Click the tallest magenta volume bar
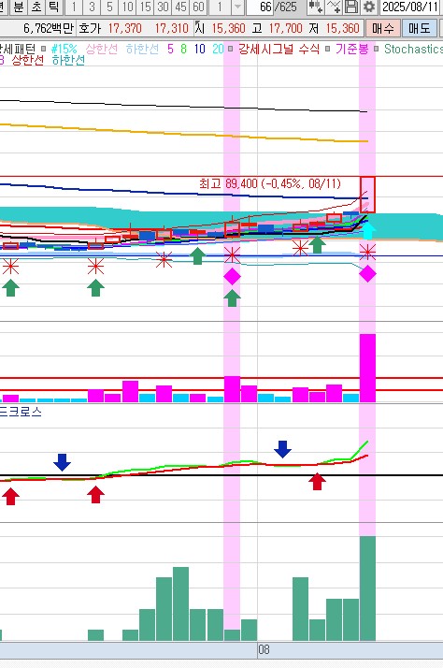The width and height of the screenshot is (443, 668). (x=367, y=368)
